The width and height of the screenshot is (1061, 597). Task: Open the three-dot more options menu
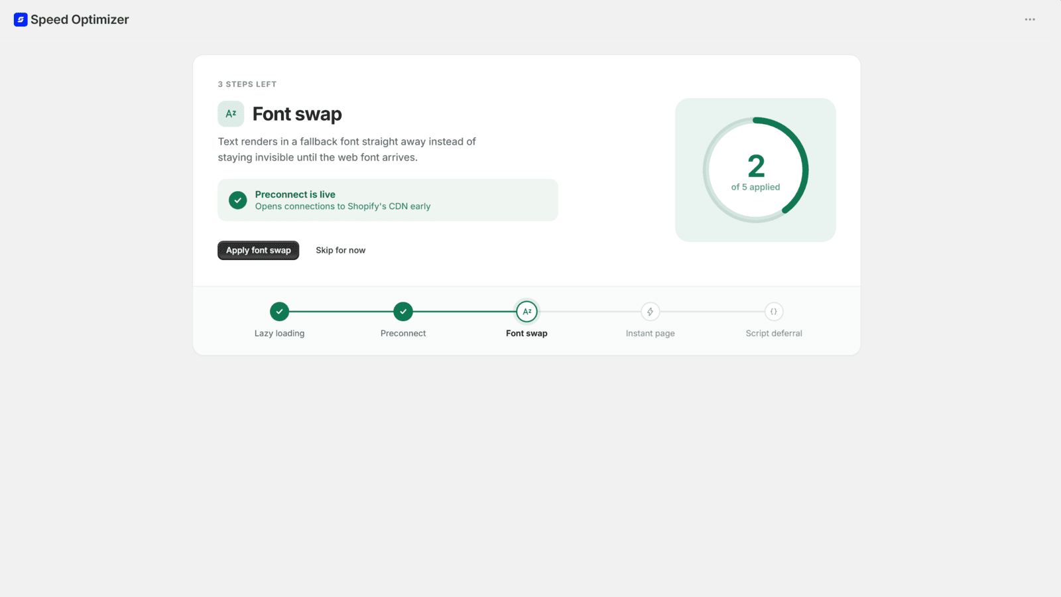tap(1030, 19)
